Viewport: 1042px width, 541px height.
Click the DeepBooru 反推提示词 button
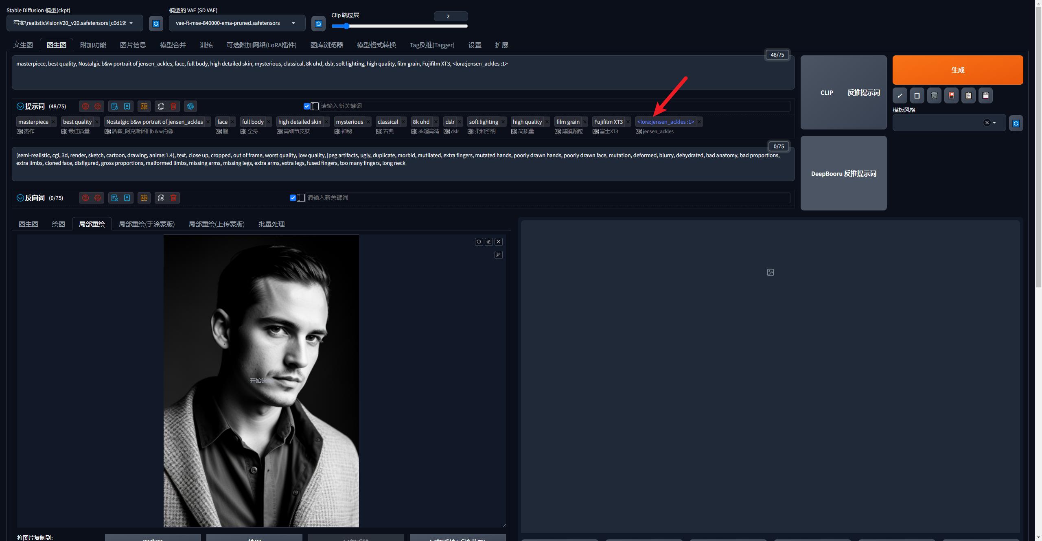[x=843, y=173]
